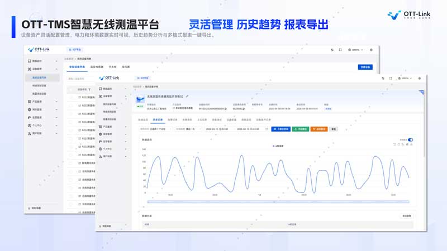This screenshot has width=447, height=251.
Task: Switch to 开关柜 tab in the back window
Action: coord(113,67)
